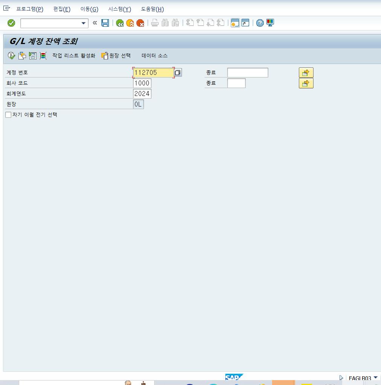Image resolution: width=381 pixels, height=385 pixels.
Task: Toggle the 차기 이월 전기 선택 checkbox
Action: tap(8, 115)
